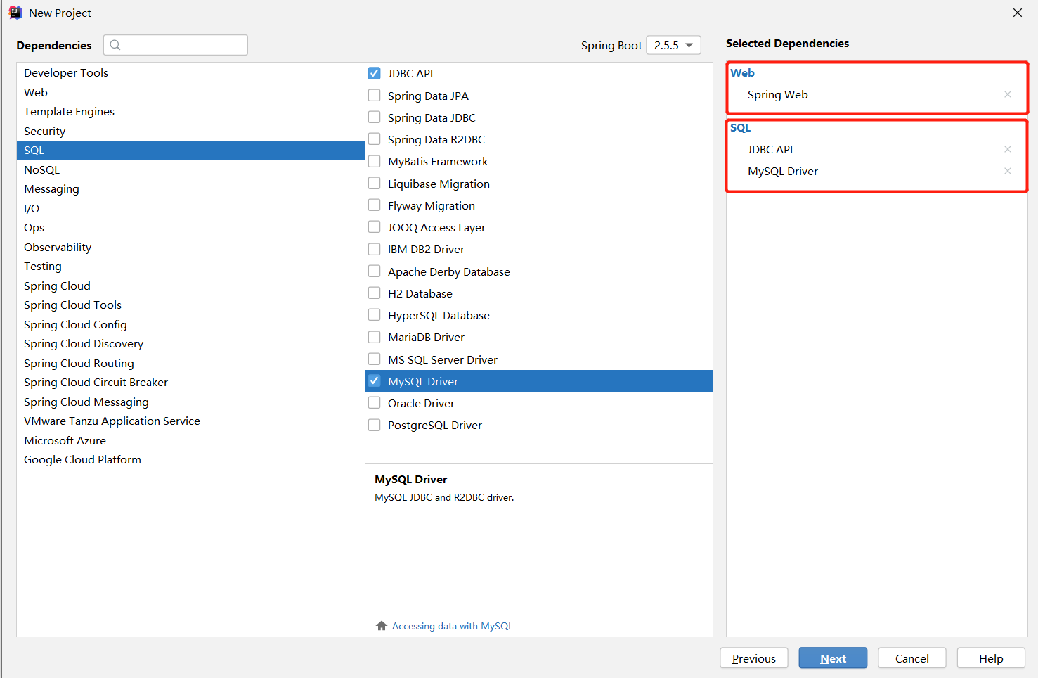Screen dimensions: 1038x678
Task: Select JDBC API in selected dependencies panel
Action: click(770, 149)
